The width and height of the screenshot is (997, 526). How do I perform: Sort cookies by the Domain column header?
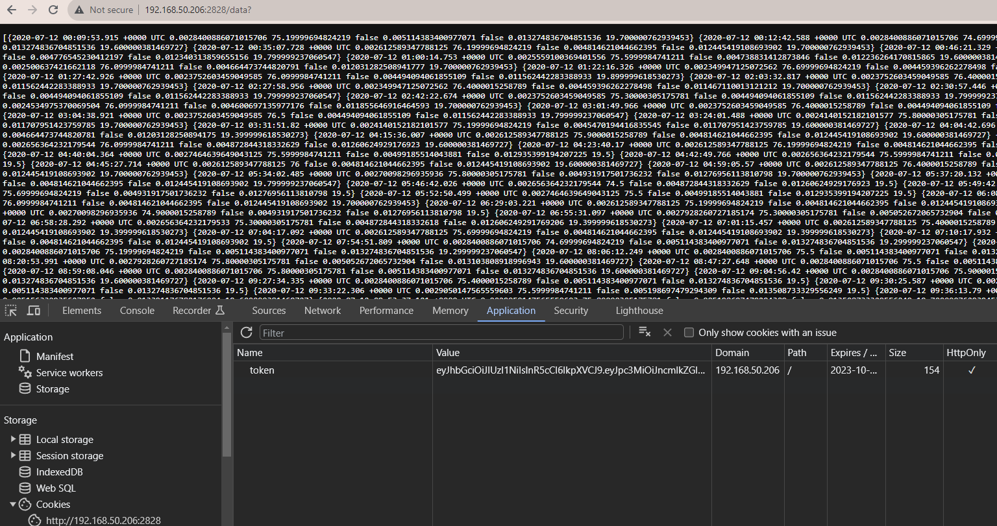pos(732,353)
